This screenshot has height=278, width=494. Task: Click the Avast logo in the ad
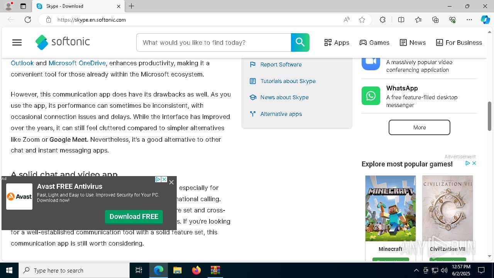[19, 197]
